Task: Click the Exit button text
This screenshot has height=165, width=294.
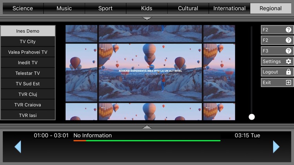Action: tap(267, 82)
